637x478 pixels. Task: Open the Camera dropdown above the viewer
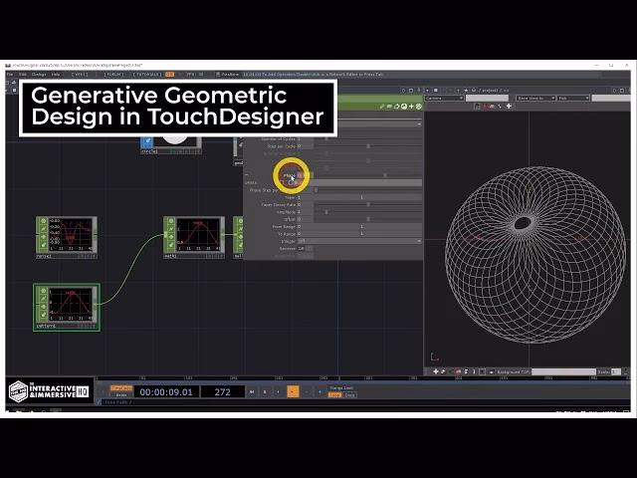tap(444, 98)
